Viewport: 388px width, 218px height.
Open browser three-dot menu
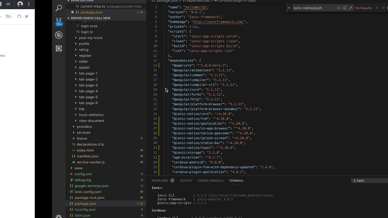point(29,4)
